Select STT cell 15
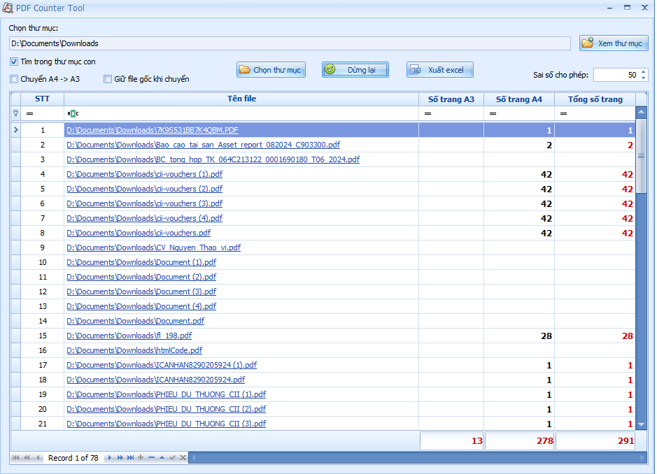Image resolution: width=657 pixels, height=474 pixels. pyautogui.click(x=42, y=336)
